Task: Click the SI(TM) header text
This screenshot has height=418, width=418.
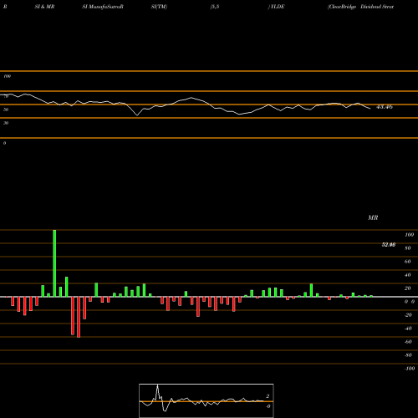Action: tap(159, 7)
